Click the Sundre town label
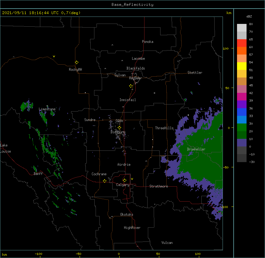Viewport: 265px width, 258px height. pyautogui.click(x=90, y=120)
